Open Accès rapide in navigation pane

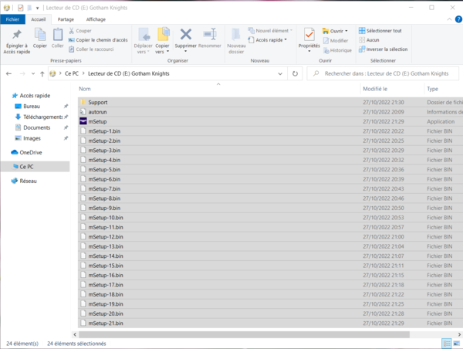[x=35, y=96]
